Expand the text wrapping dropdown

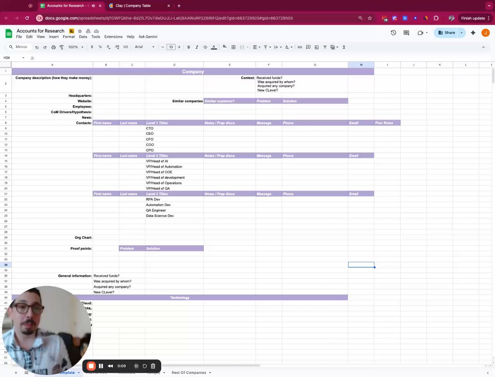click(x=278, y=47)
